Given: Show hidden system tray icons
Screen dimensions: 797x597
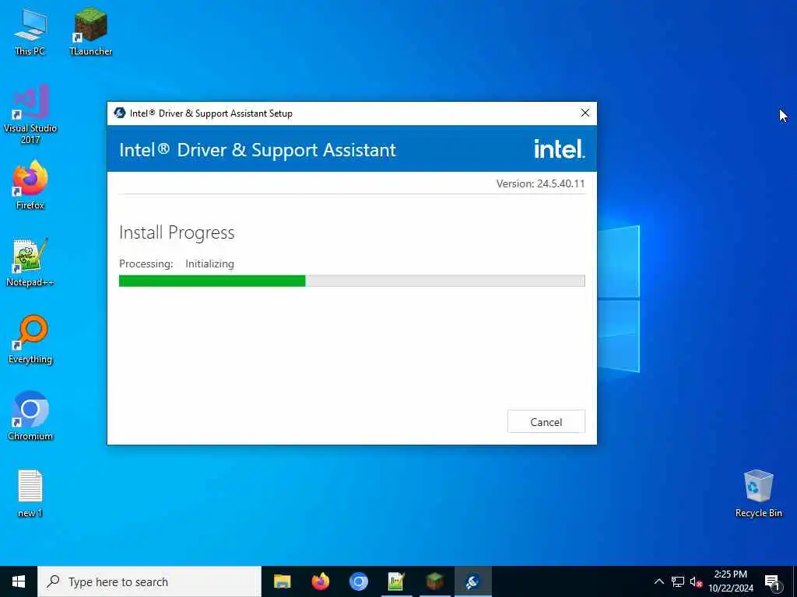Looking at the screenshot, I should tap(658, 581).
